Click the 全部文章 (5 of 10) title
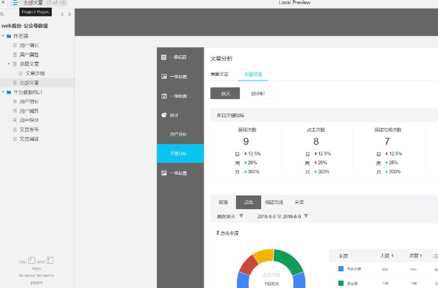438x288 pixels. click(44, 3)
